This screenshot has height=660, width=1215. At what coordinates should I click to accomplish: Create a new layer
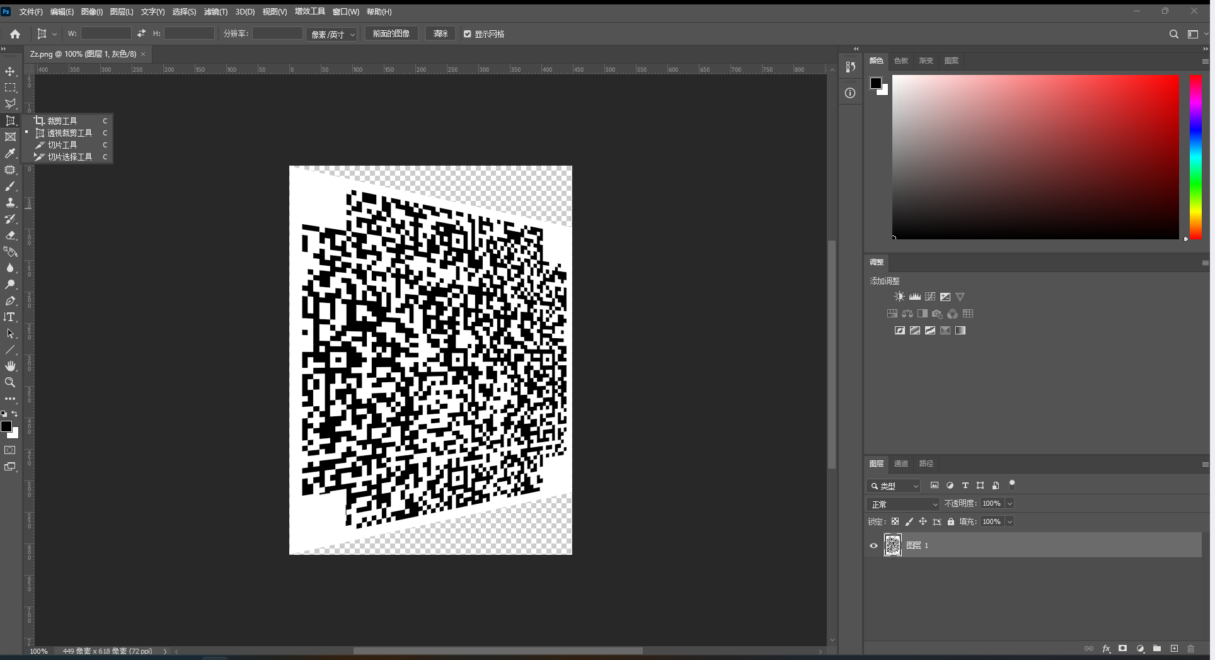1174,649
